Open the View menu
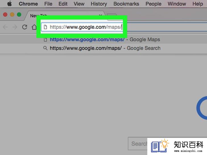The image size is (207, 155). tap(79, 4)
